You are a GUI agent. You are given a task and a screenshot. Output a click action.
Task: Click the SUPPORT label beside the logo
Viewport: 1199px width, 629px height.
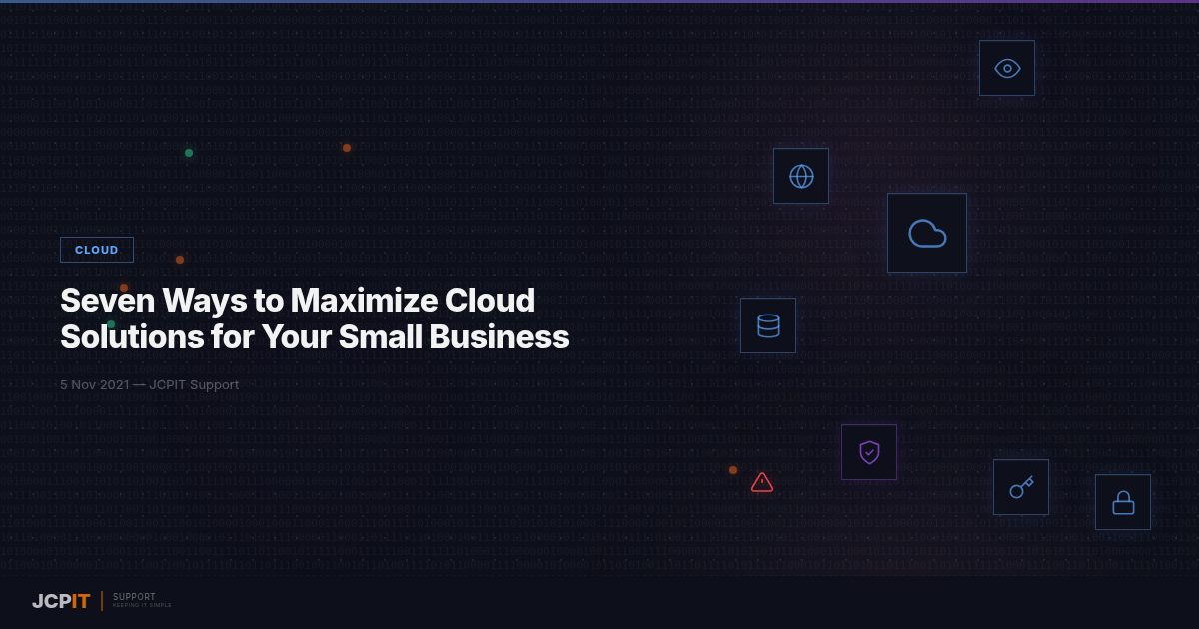(x=133, y=596)
